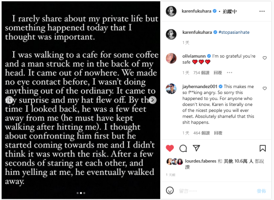
Task: Click the comment speech bubble icon
Action: point(183,148)
